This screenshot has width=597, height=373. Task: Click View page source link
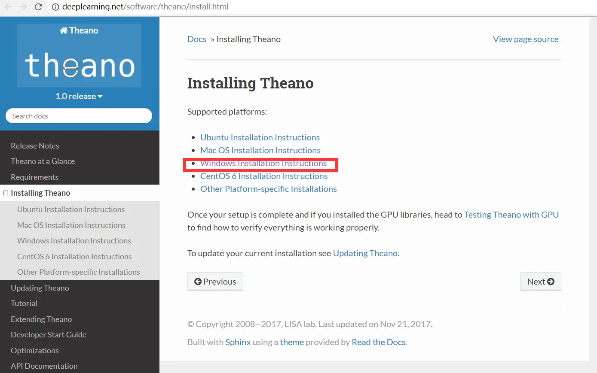click(526, 39)
